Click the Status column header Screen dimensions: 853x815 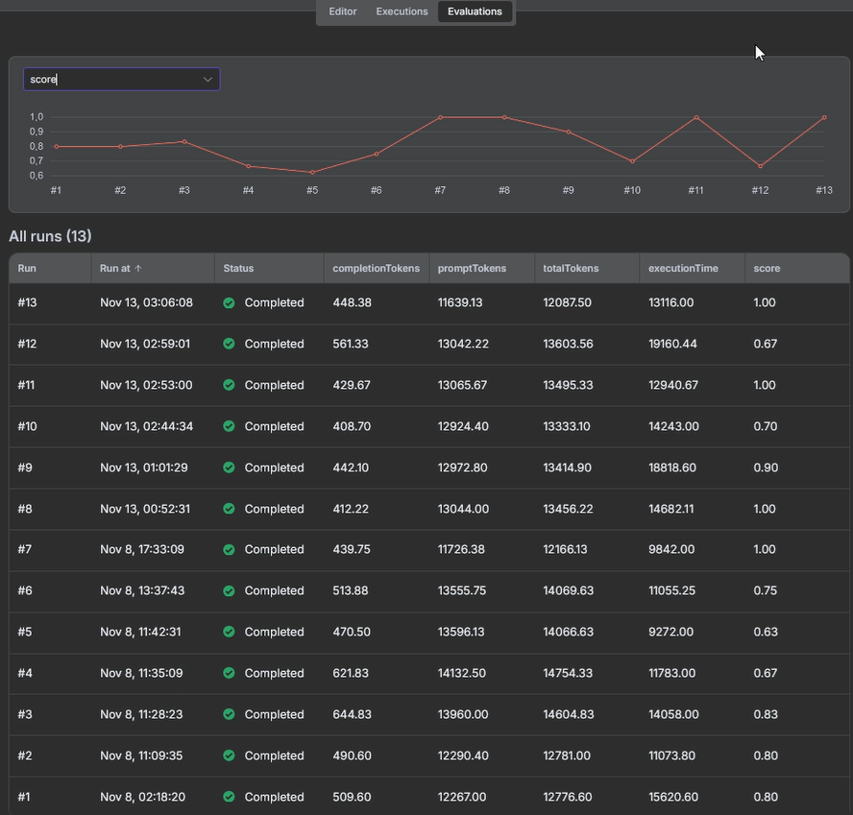[x=238, y=268]
